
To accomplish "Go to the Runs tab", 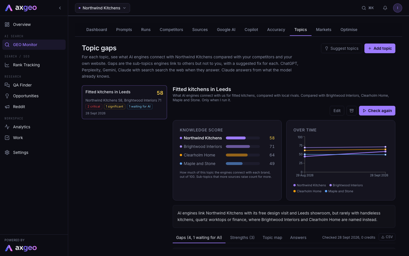I will click(146, 30).
